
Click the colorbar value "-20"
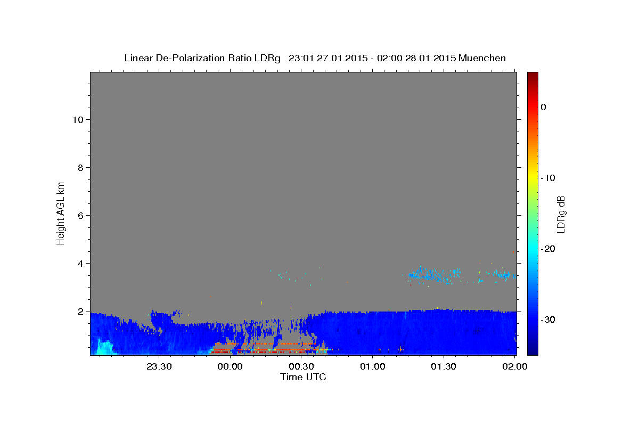tap(548, 249)
